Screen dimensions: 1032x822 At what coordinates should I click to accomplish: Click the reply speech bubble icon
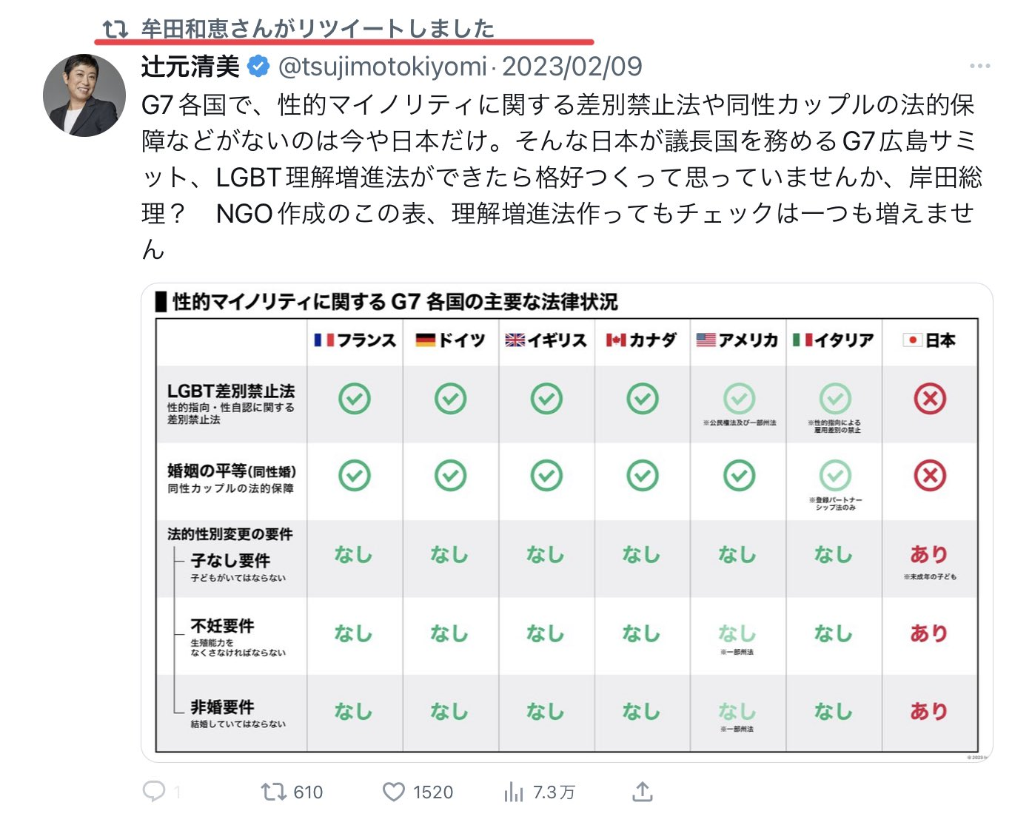pos(154,792)
